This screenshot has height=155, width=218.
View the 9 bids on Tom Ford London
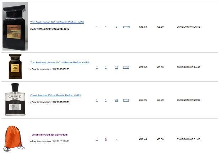coord(116,27)
